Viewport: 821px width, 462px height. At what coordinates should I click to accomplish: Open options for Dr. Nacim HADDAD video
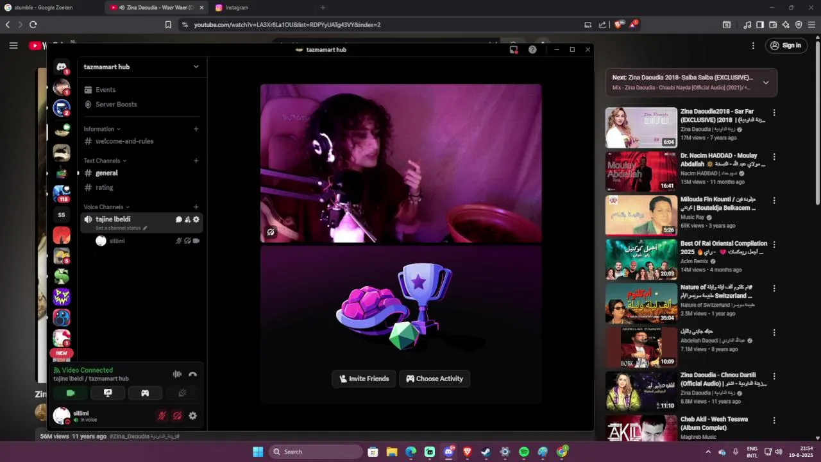(x=774, y=157)
